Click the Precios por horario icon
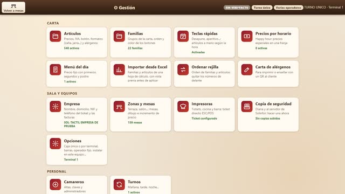345x194 pixels. [247, 36]
